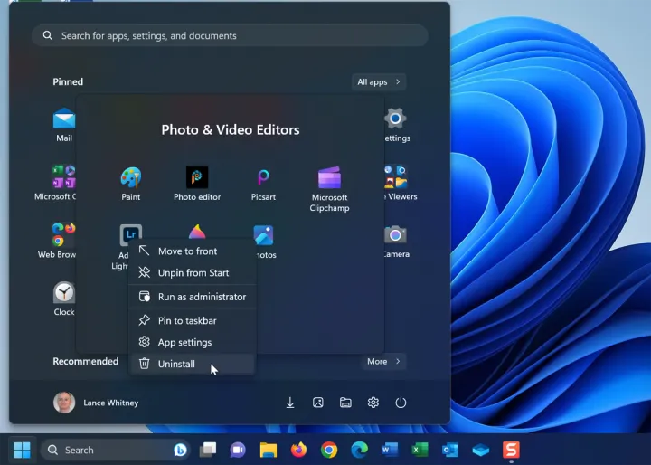Select Uninstall from context menu
This screenshot has width=651, height=465.
(176, 364)
